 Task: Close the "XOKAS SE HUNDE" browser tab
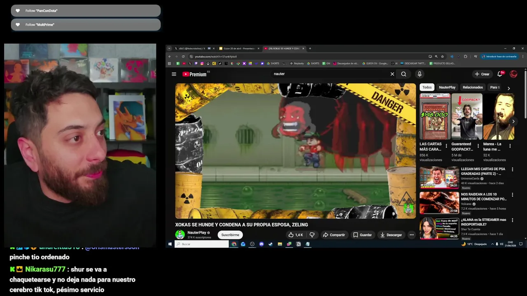click(303, 49)
